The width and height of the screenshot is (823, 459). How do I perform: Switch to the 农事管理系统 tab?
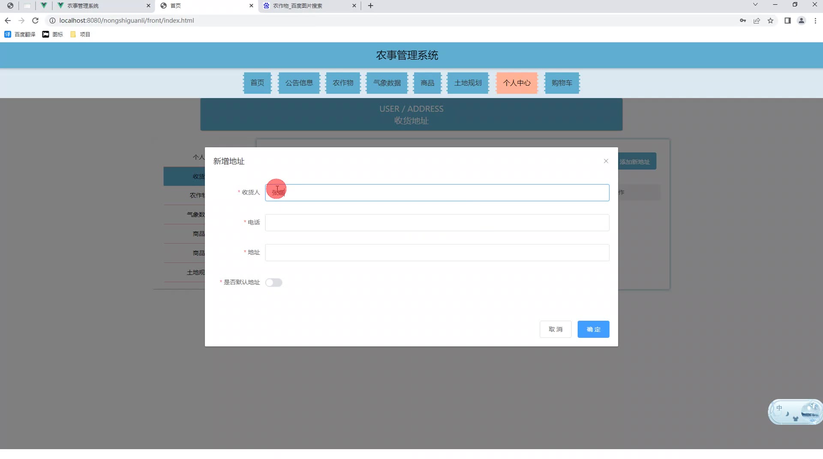[103, 6]
